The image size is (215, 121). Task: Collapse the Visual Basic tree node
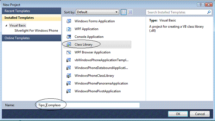click(6, 26)
